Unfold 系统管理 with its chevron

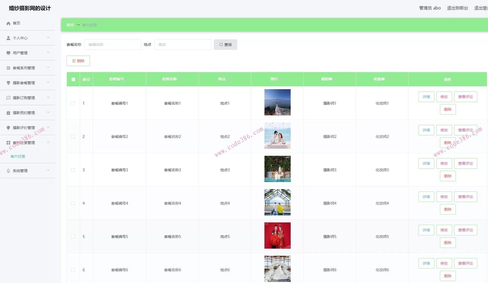tap(48, 170)
